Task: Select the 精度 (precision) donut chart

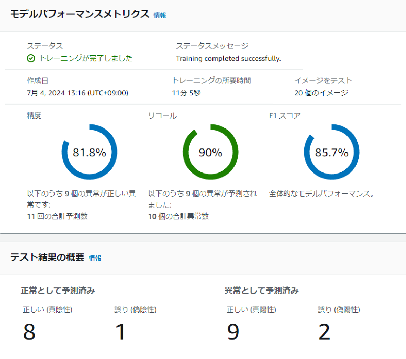Action: click(89, 152)
